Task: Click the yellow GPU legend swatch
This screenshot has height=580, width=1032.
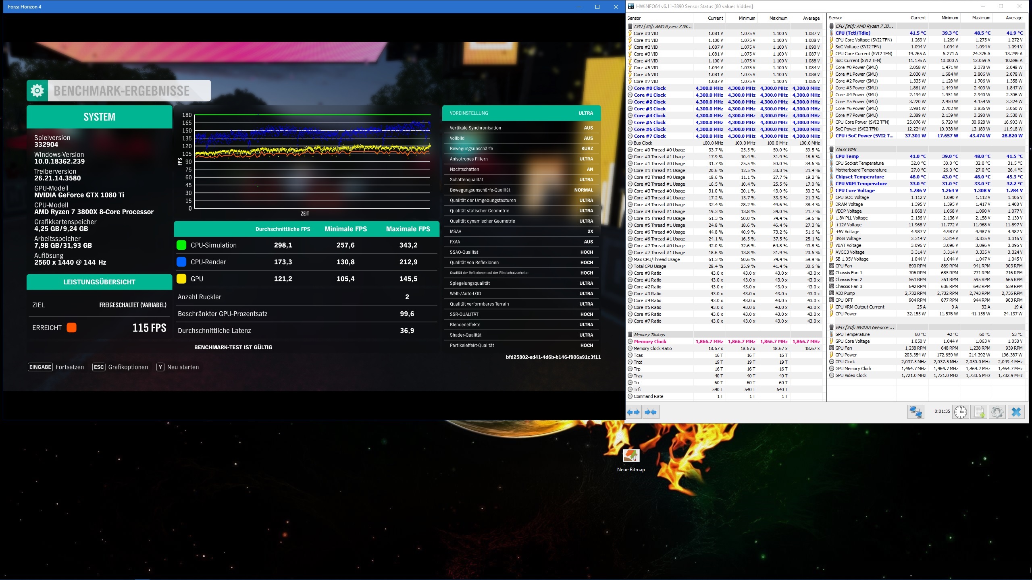Action: [x=181, y=279]
